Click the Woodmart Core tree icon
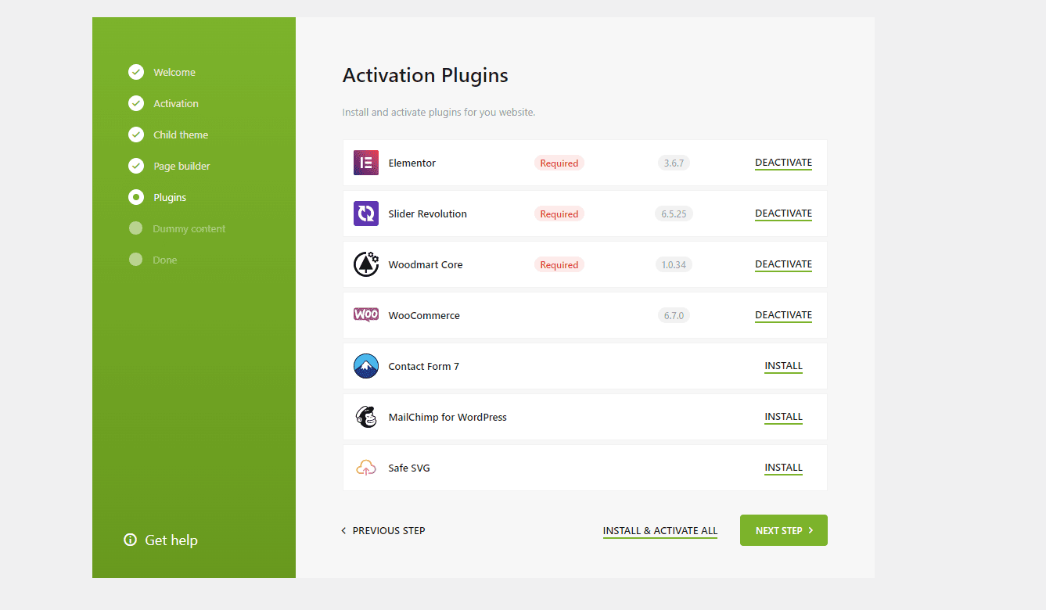The image size is (1046, 610). pos(365,264)
